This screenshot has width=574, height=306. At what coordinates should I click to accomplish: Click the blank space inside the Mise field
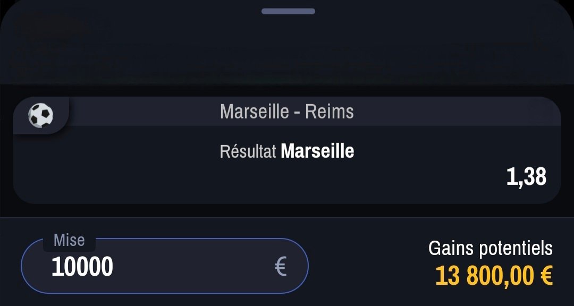pos(194,267)
